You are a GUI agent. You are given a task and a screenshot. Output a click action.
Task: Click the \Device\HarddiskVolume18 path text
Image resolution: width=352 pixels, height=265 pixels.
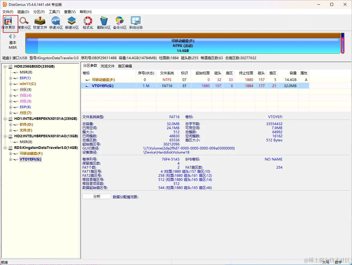[x=166, y=152]
